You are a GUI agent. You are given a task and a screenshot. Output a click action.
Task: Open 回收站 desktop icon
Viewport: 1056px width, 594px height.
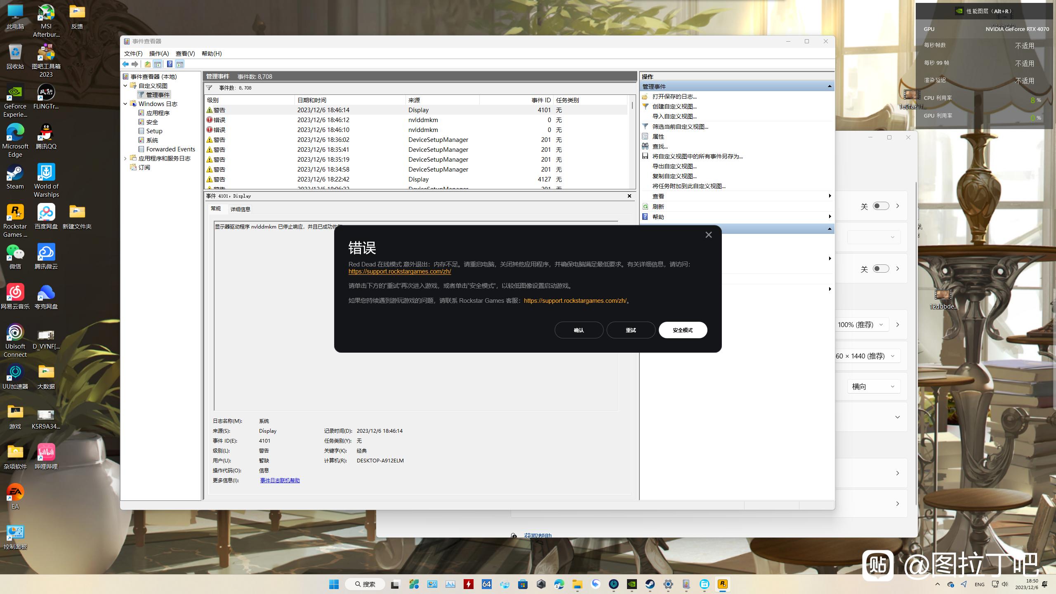click(15, 57)
